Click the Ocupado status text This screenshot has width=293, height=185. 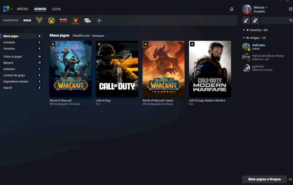pyautogui.click(x=259, y=11)
